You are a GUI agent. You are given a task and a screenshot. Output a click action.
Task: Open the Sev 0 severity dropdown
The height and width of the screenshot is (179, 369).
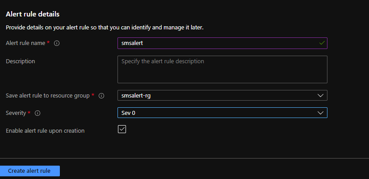(222, 113)
